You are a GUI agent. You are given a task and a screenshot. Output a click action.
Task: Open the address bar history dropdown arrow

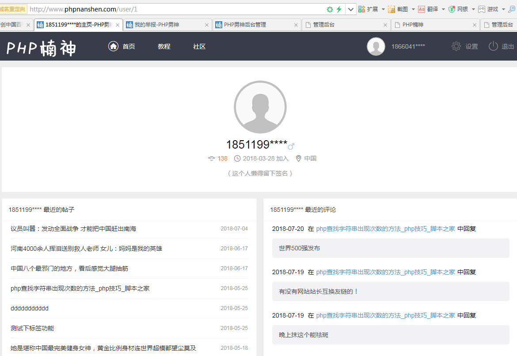(x=351, y=9)
